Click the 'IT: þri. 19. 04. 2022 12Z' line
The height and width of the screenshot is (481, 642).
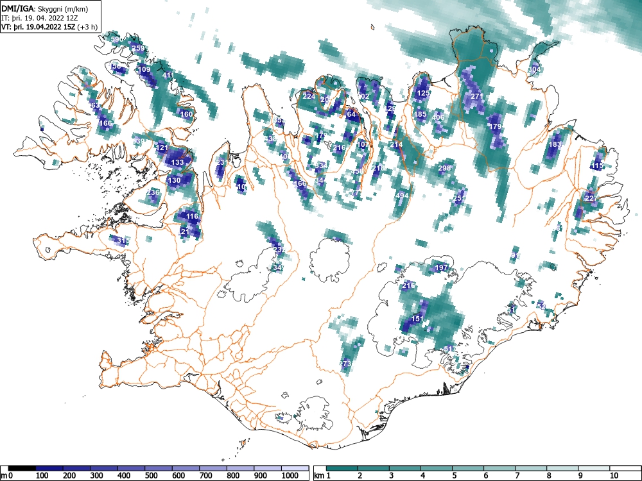[40, 18]
